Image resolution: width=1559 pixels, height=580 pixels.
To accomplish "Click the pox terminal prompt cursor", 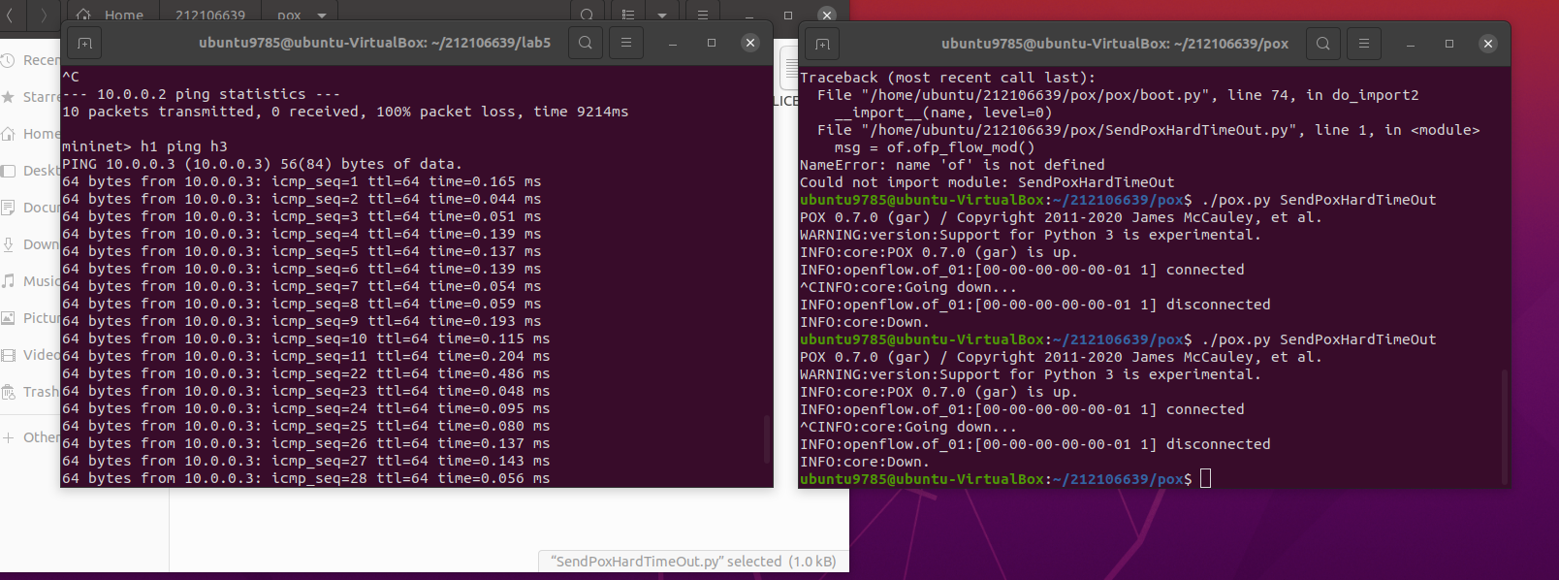I will click(1206, 478).
